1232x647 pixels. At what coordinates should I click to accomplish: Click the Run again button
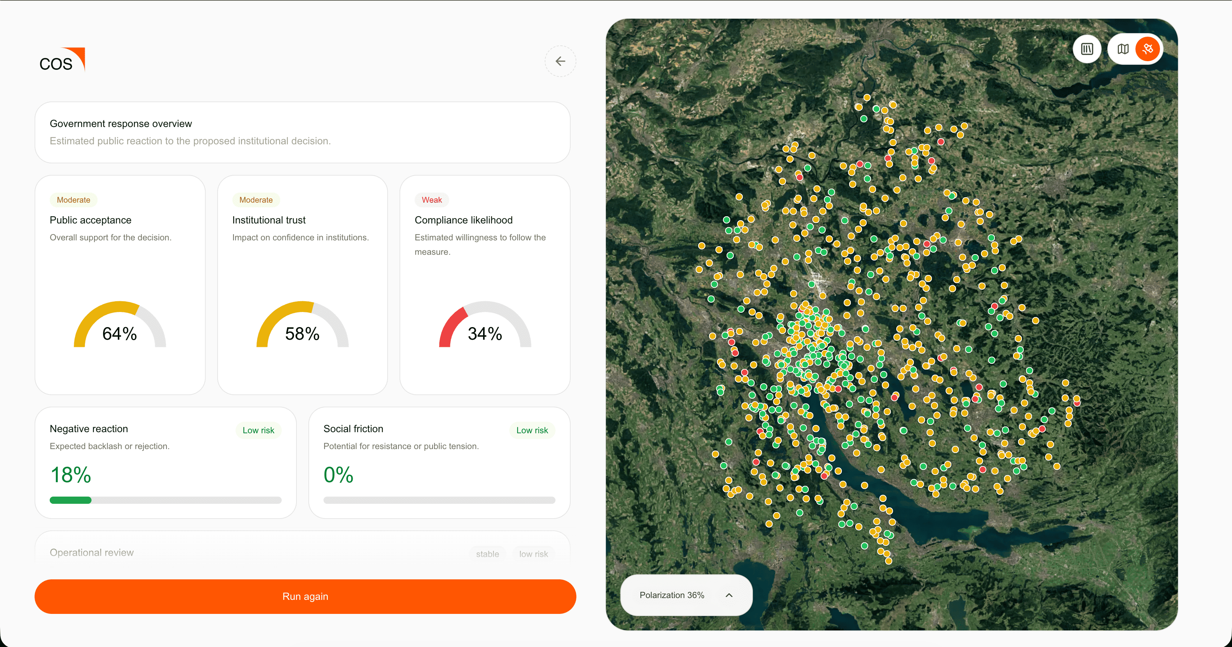click(305, 596)
